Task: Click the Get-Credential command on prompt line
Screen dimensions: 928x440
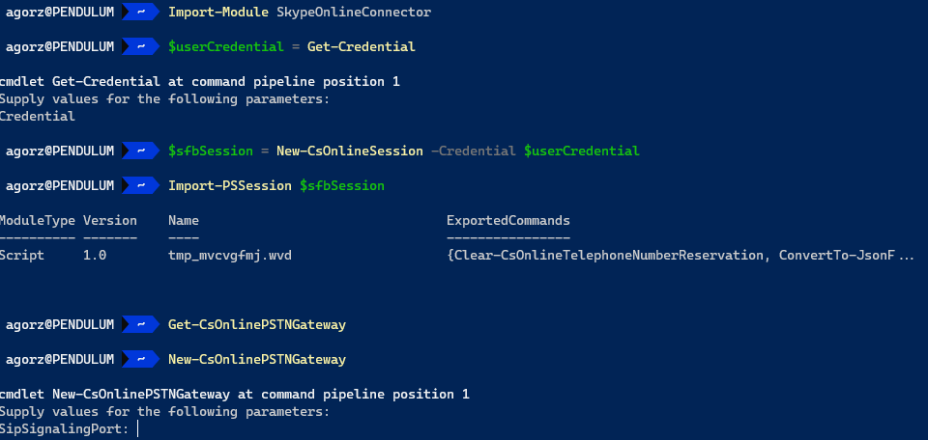Action: point(361,46)
